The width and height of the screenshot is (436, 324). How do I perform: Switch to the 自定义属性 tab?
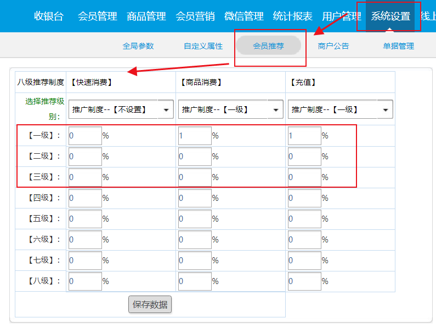click(x=203, y=46)
